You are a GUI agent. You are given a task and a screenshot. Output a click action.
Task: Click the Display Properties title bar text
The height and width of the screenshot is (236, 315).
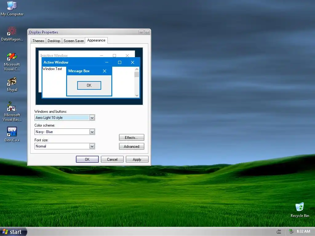(x=44, y=32)
